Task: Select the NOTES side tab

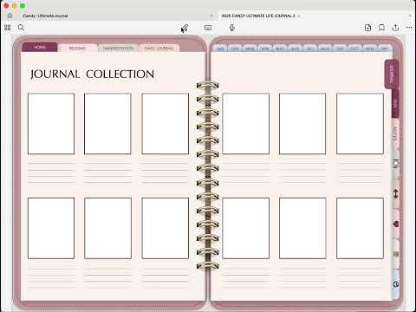Action: 395,133
